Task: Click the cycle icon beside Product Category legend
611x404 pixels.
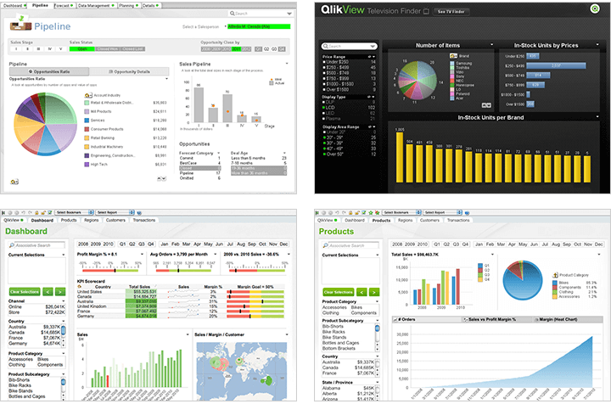Action: coord(555,275)
